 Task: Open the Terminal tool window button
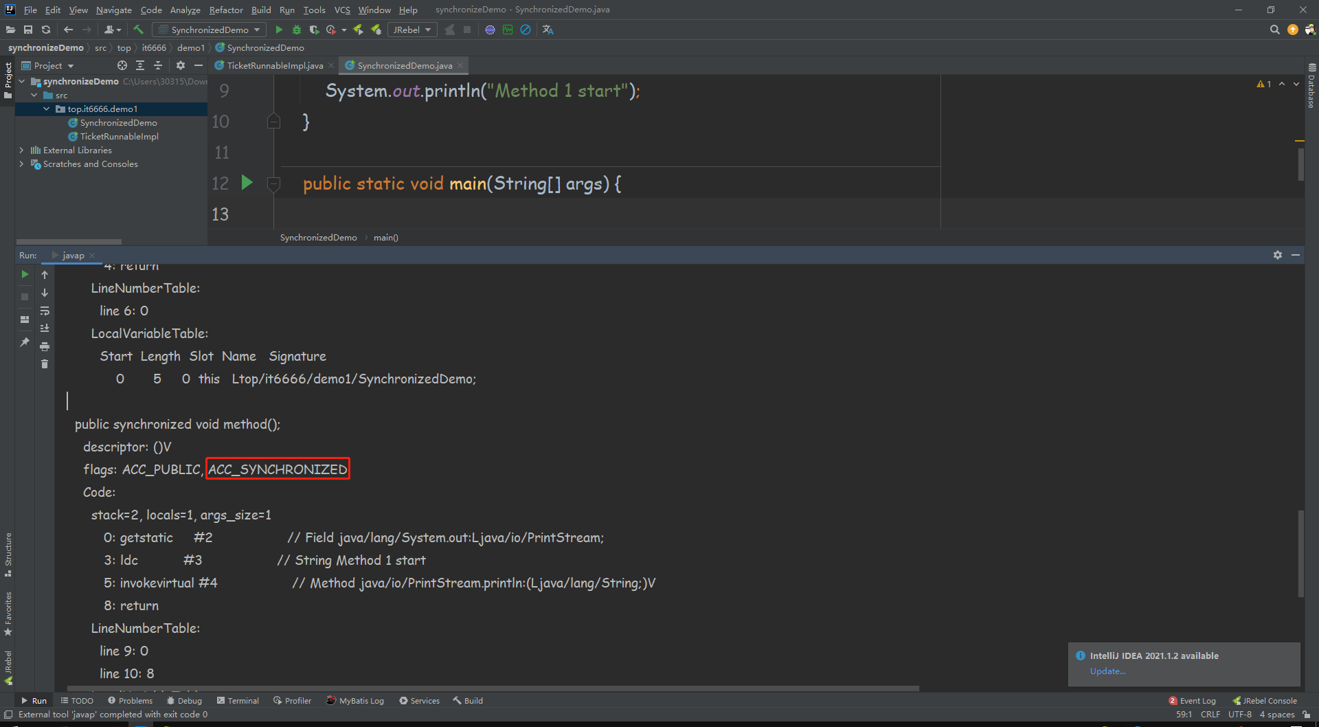click(x=238, y=701)
